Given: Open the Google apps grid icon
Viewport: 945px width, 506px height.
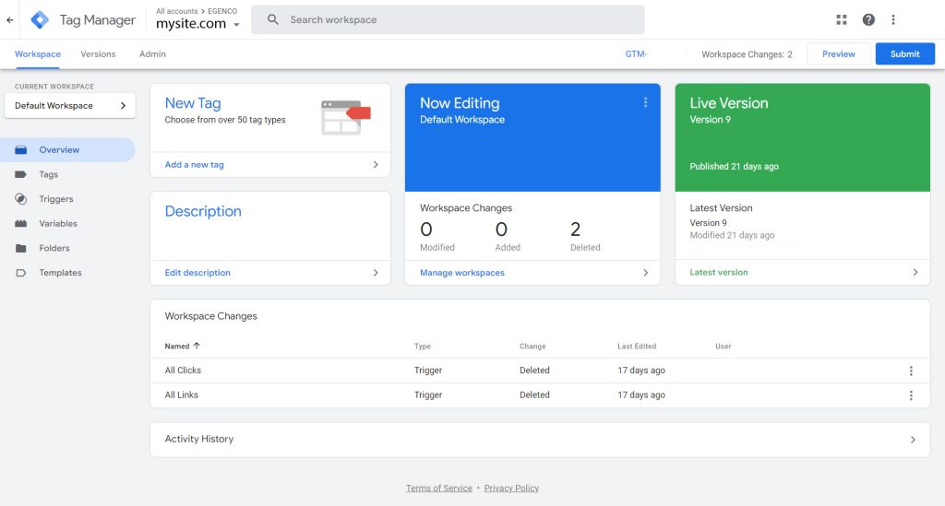Looking at the screenshot, I should pyautogui.click(x=841, y=19).
